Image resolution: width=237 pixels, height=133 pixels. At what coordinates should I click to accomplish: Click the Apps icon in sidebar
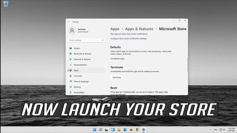click(71, 70)
